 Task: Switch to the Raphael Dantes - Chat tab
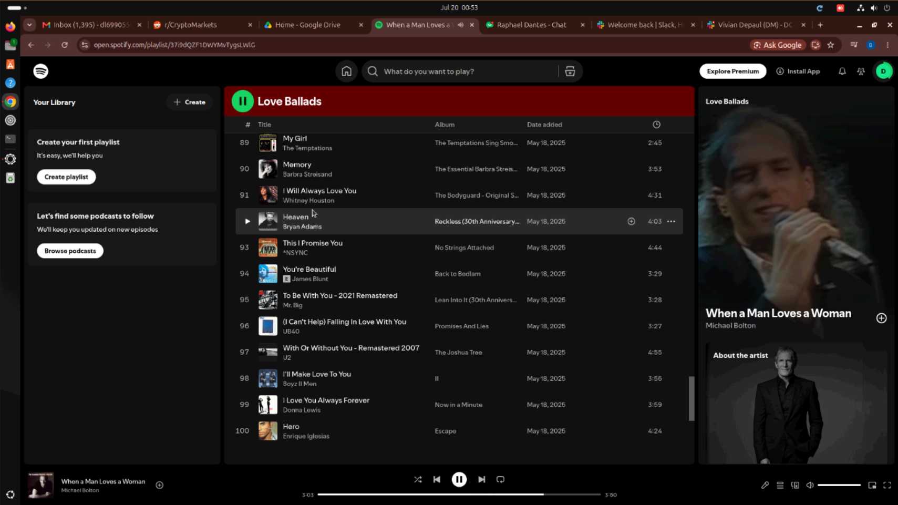pos(535,25)
